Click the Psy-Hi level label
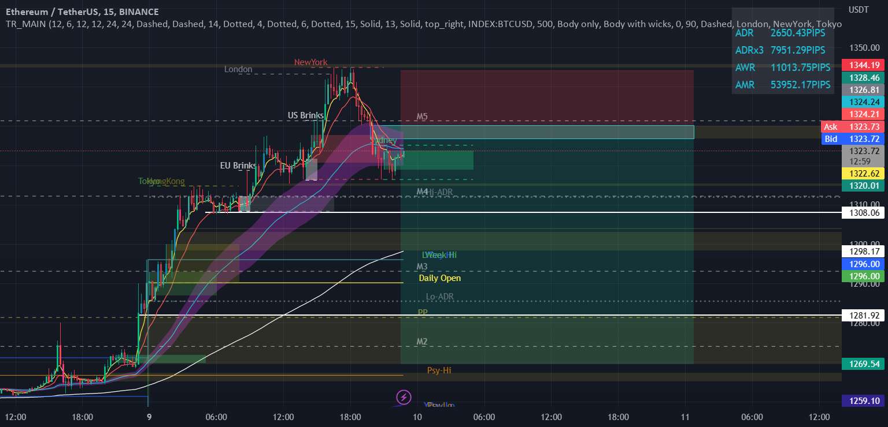Image resolution: width=888 pixels, height=427 pixels. click(439, 370)
